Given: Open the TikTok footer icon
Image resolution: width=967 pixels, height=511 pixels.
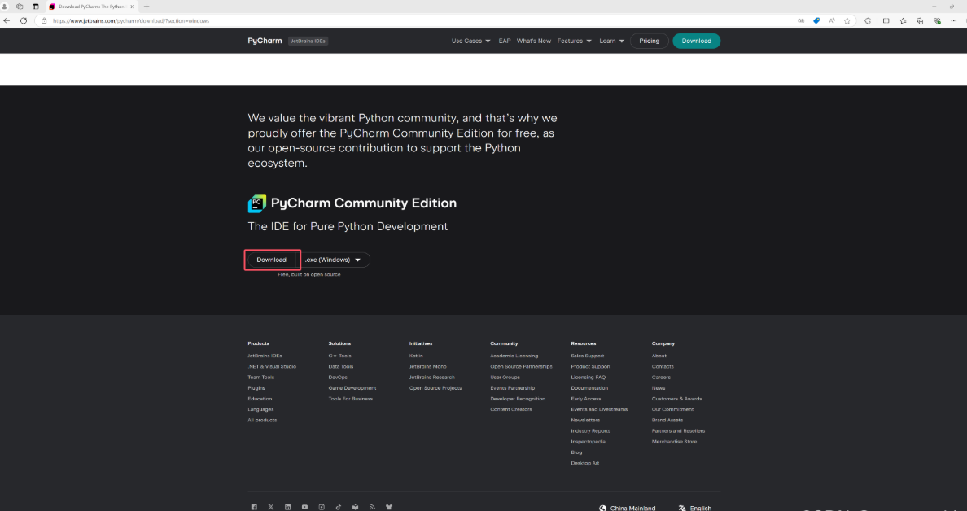Looking at the screenshot, I should click(339, 507).
